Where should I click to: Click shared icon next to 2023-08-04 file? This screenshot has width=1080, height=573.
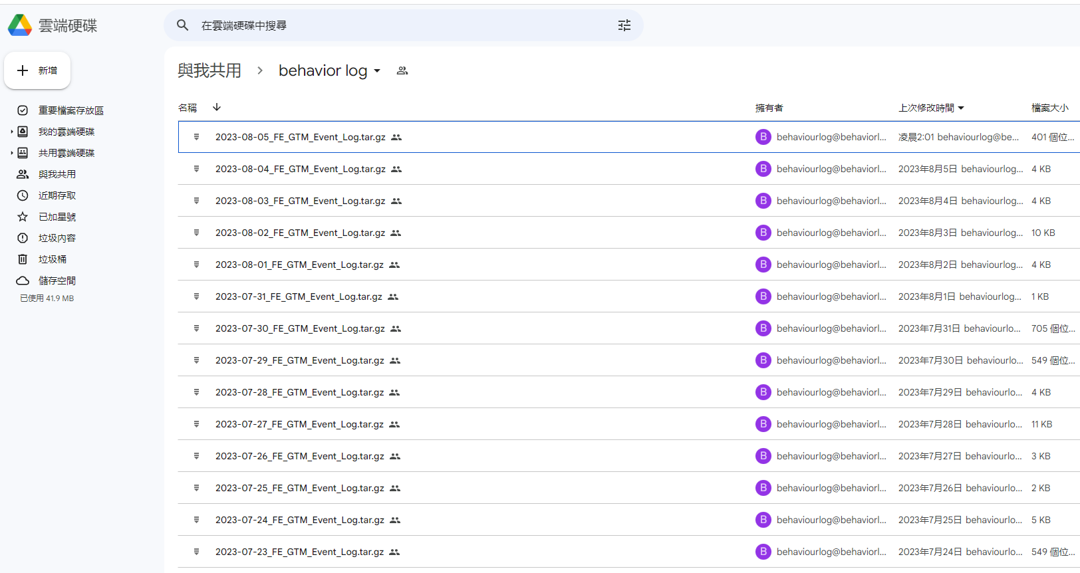pyautogui.click(x=396, y=170)
